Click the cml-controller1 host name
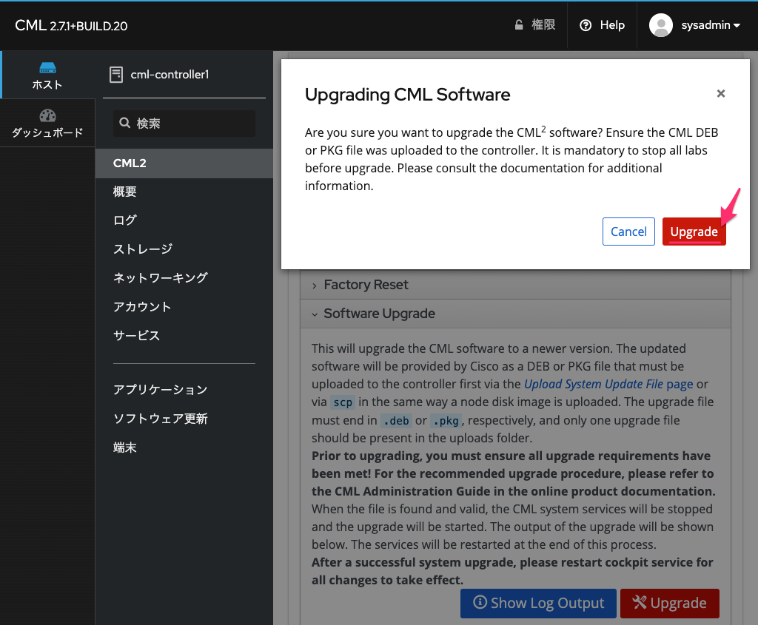The image size is (758, 625). coord(170,75)
